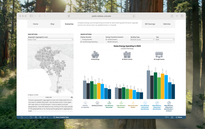This screenshot has width=205, height=129.
Task: Click the Building enclosure legend icon
Action: 97,103
